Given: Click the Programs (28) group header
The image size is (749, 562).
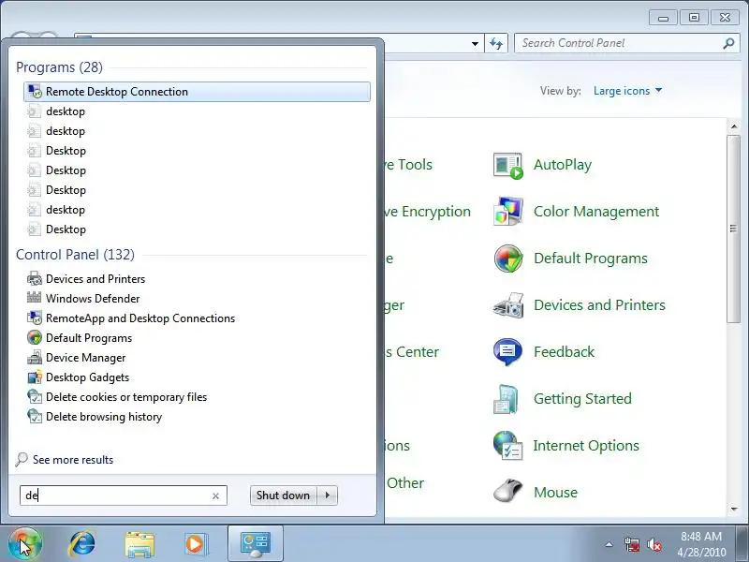Looking at the screenshot, I should point(59,67).
